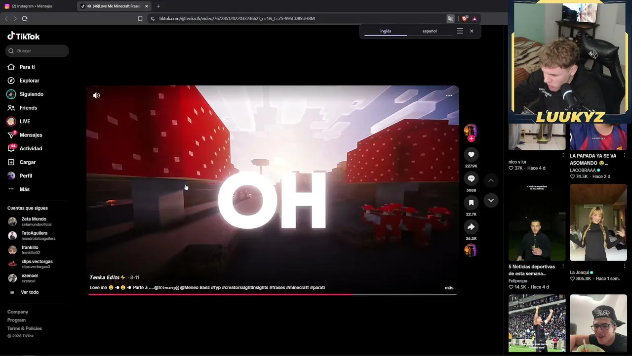Screen dimensions: 632x356
Task: Open the #minecraft hashtag
Action: (x=297, y=287)
